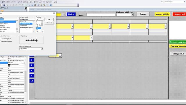Click the Поиск search input field

pyautogui.click(x=101, y=15)
